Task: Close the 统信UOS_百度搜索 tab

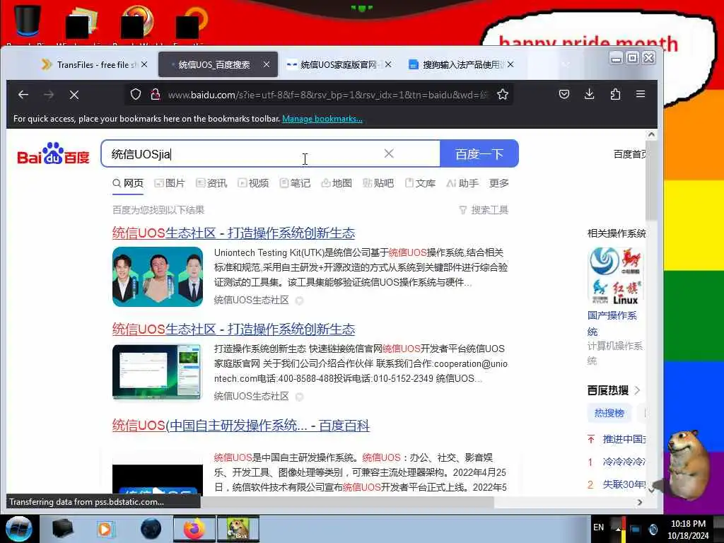Action: [x=267, y=64]
